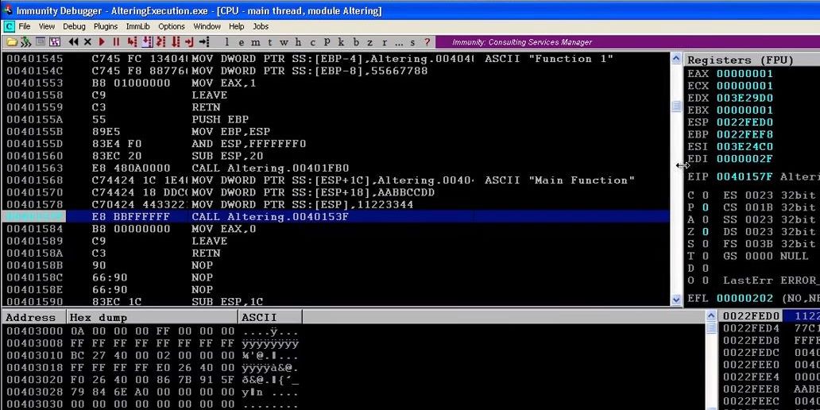Select the highlighted CALL Altering.0040153F instruction

336,216
